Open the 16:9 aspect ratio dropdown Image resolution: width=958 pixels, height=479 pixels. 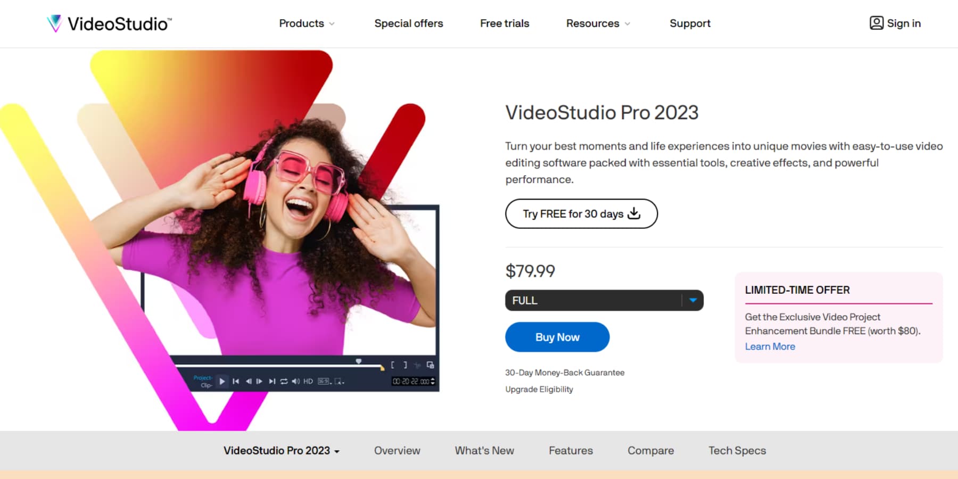[323, 381]
